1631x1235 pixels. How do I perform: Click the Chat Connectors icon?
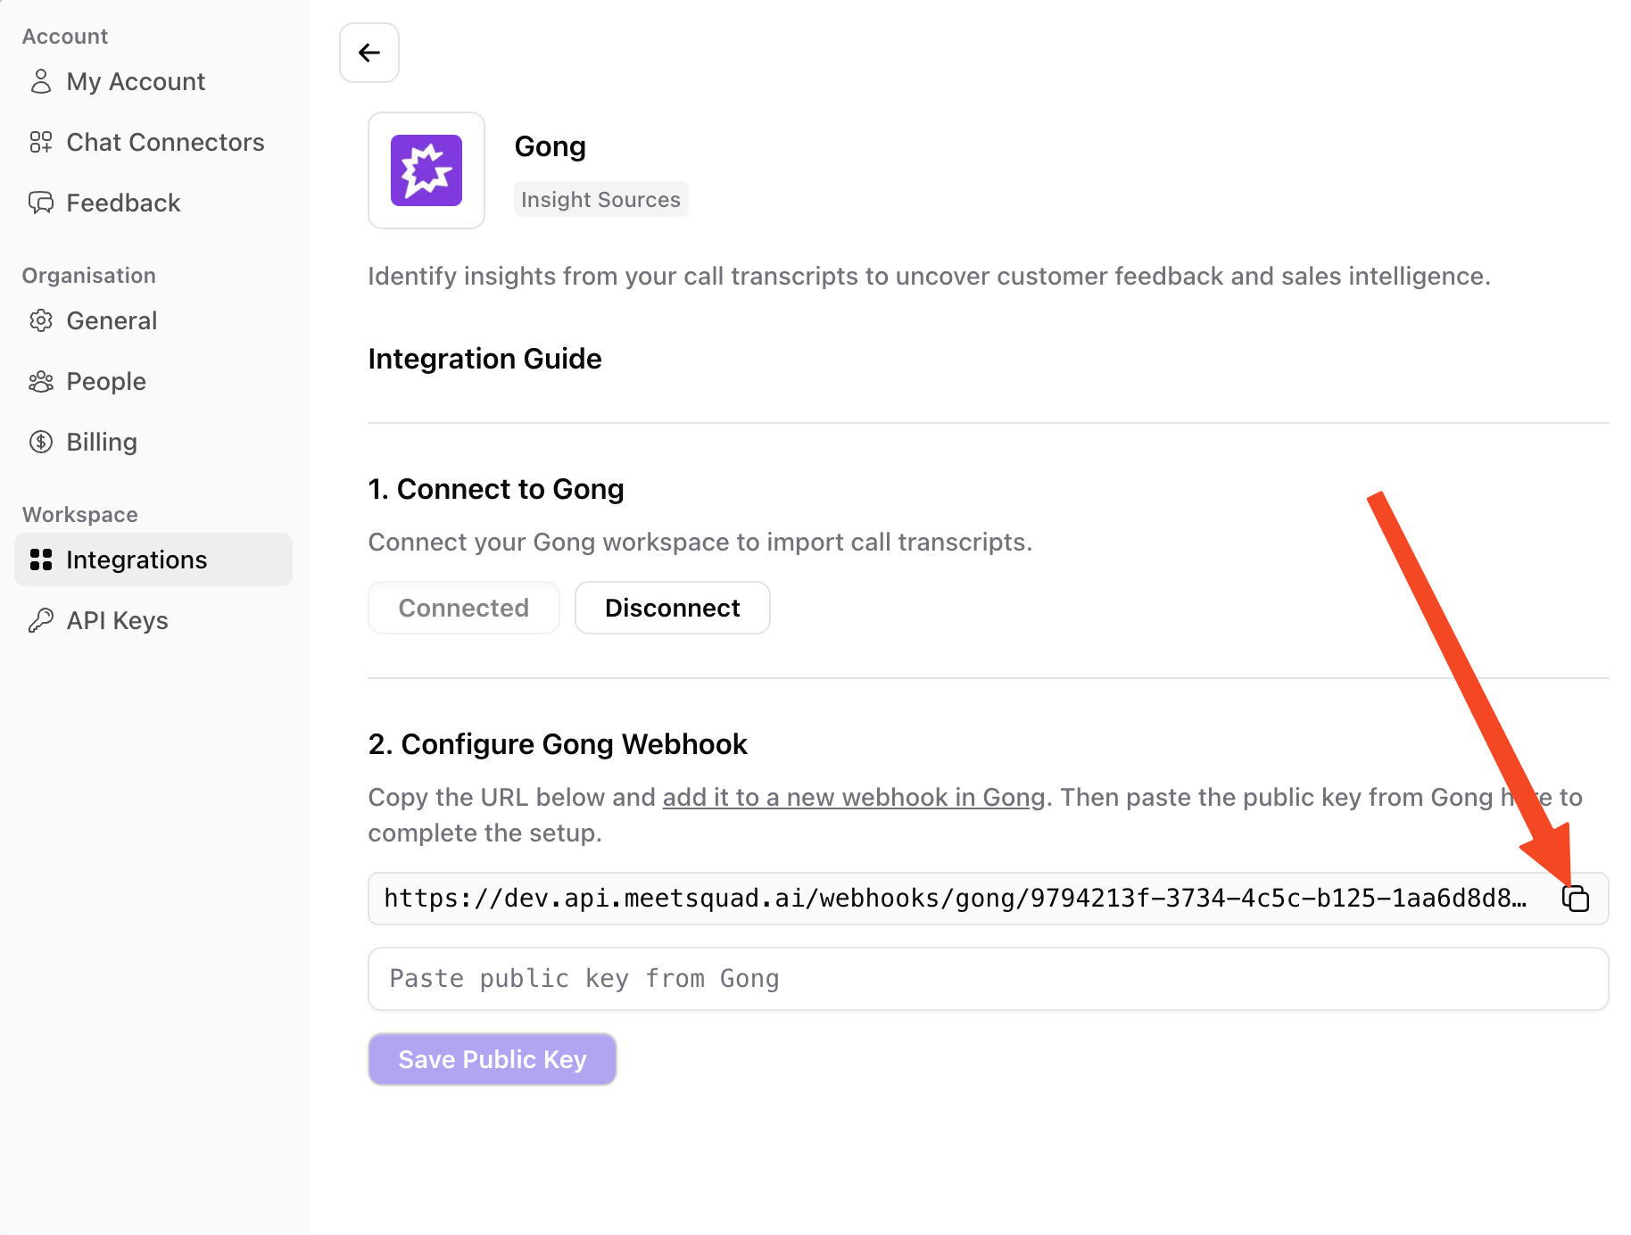[40, 142]
